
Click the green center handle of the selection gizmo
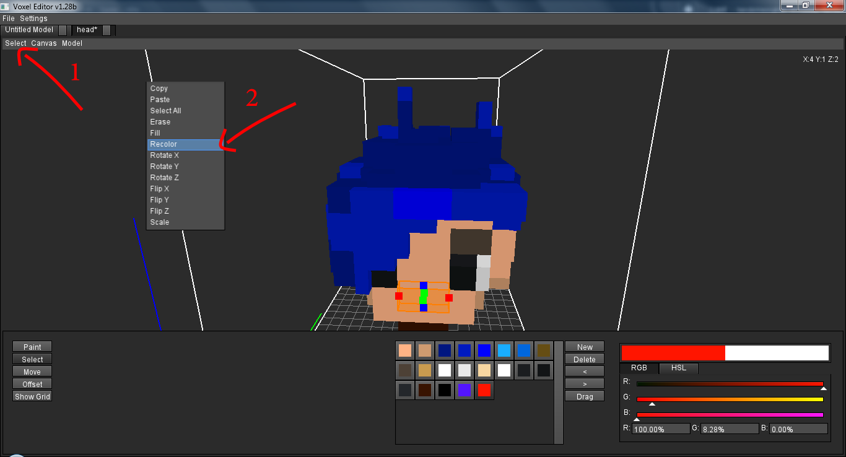(x=424, y=297)
